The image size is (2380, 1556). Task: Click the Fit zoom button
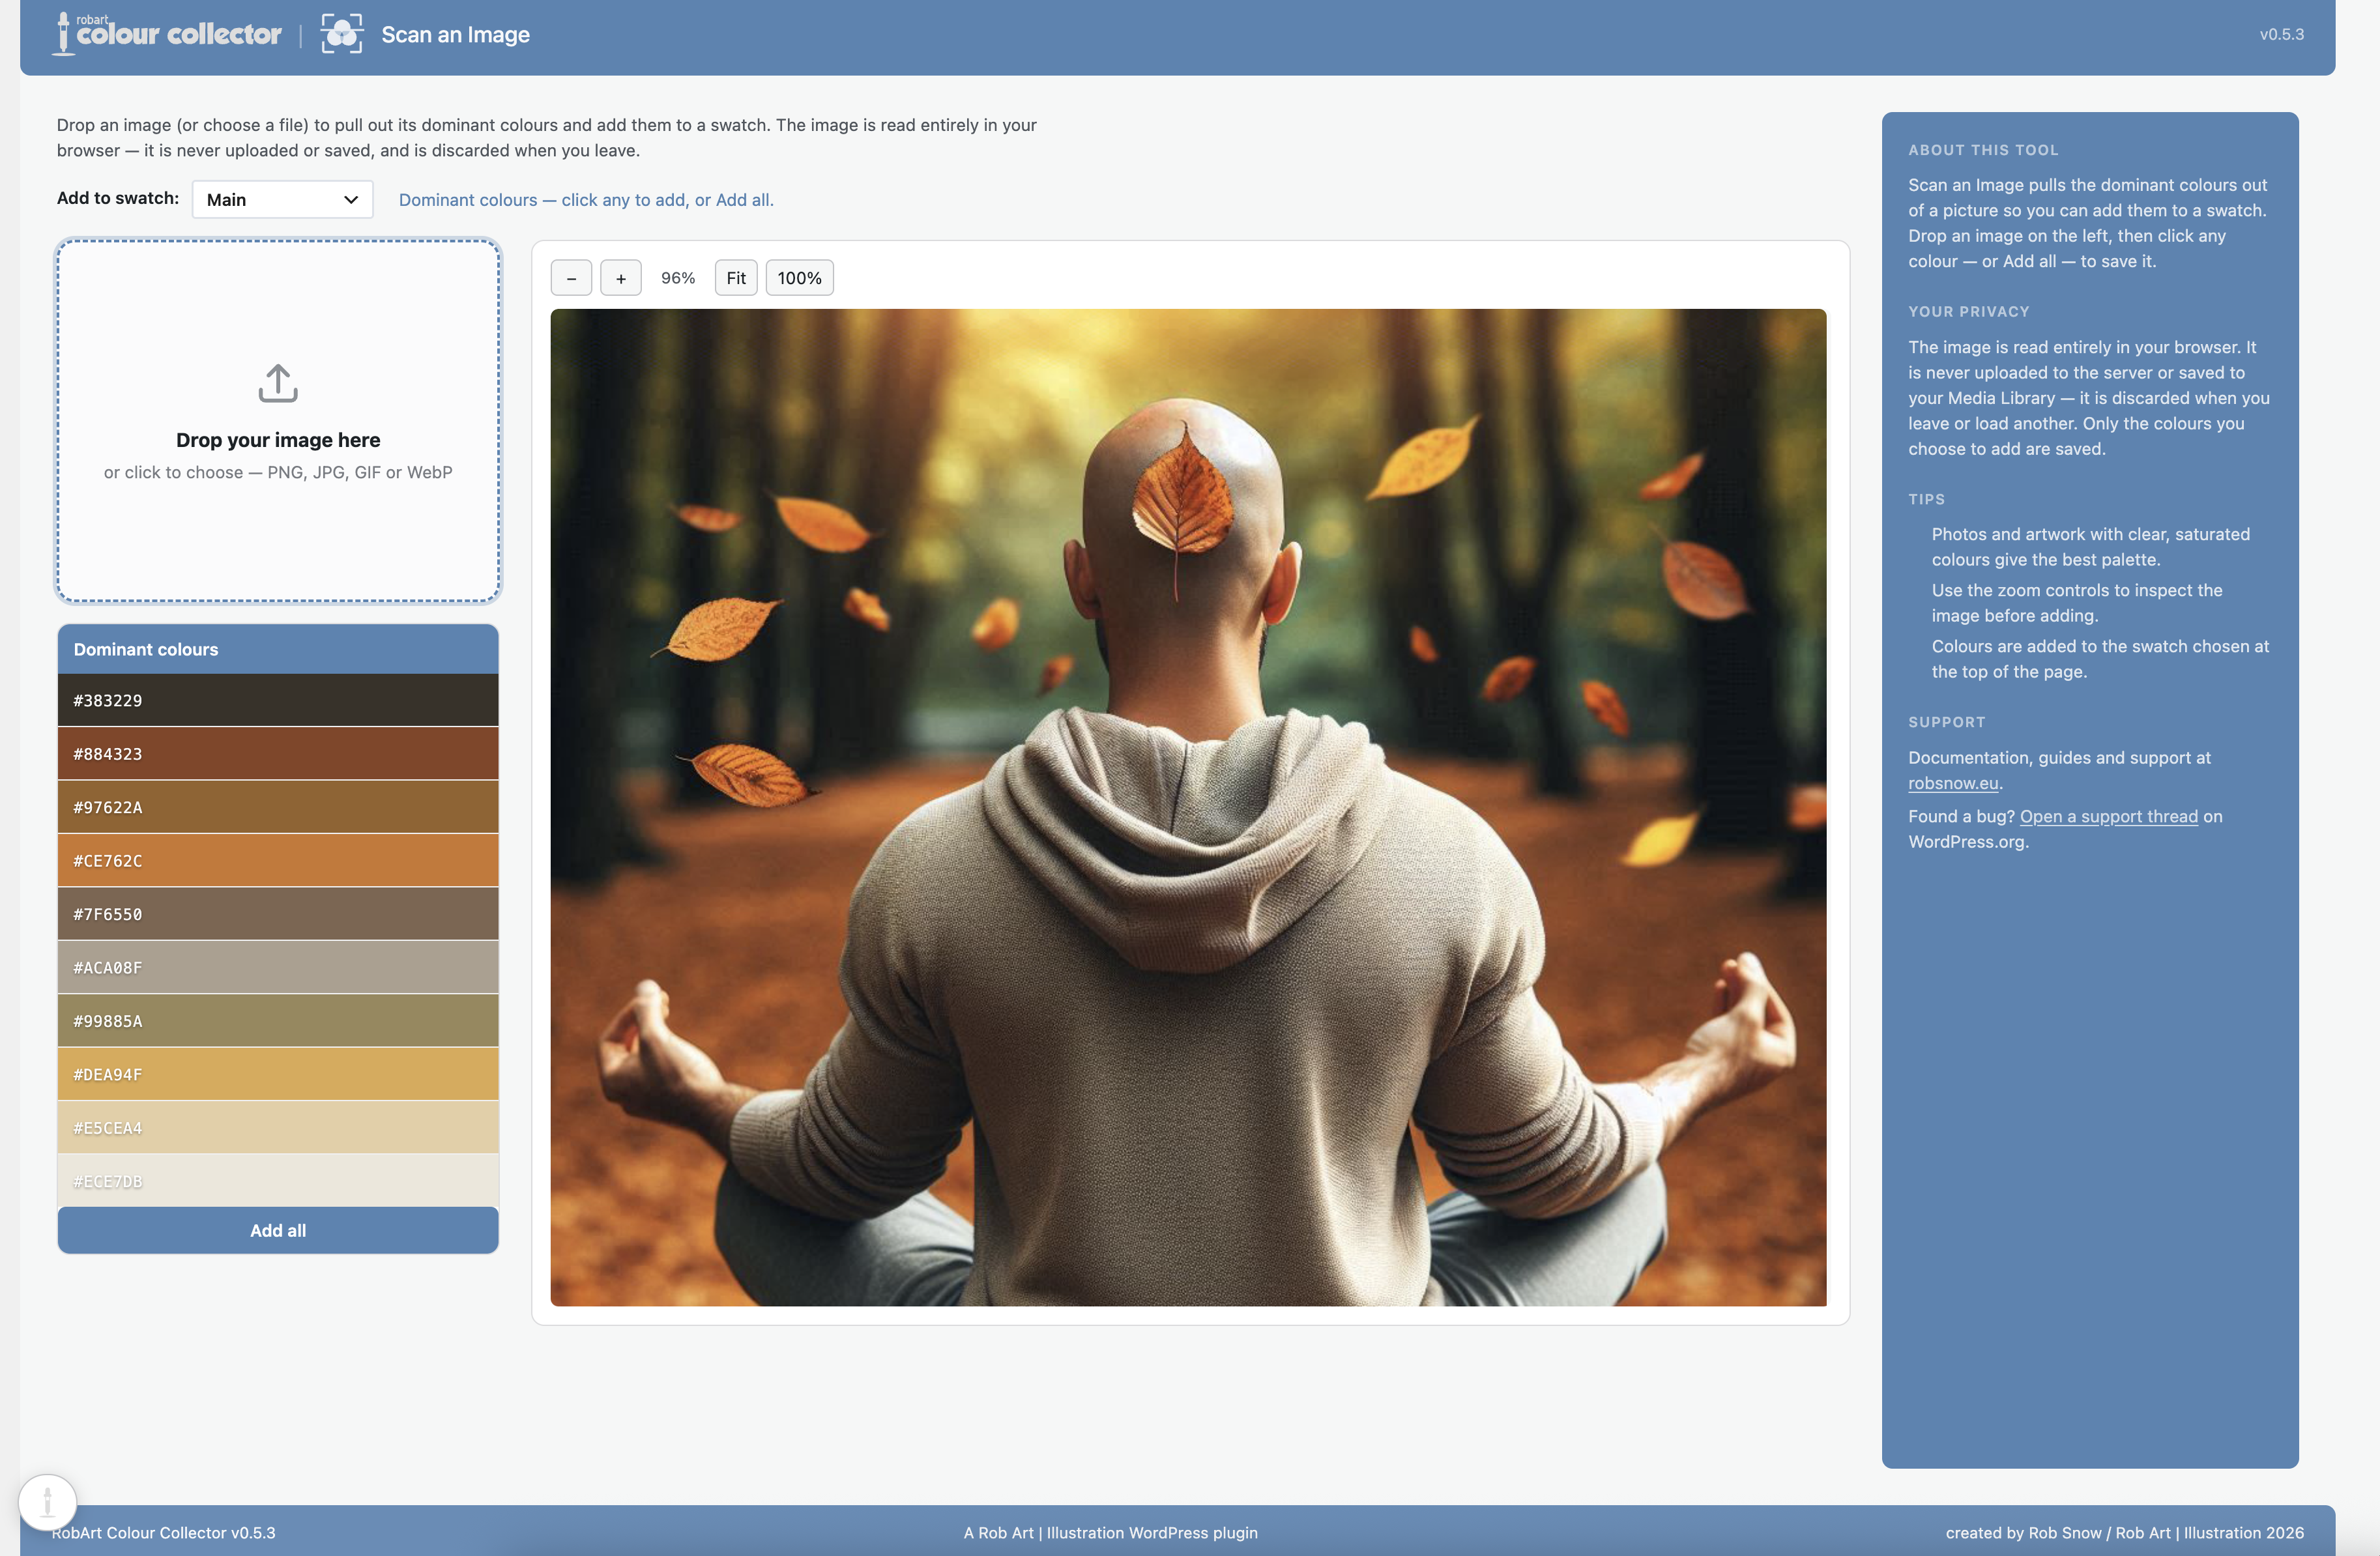(x=736, y=278)
